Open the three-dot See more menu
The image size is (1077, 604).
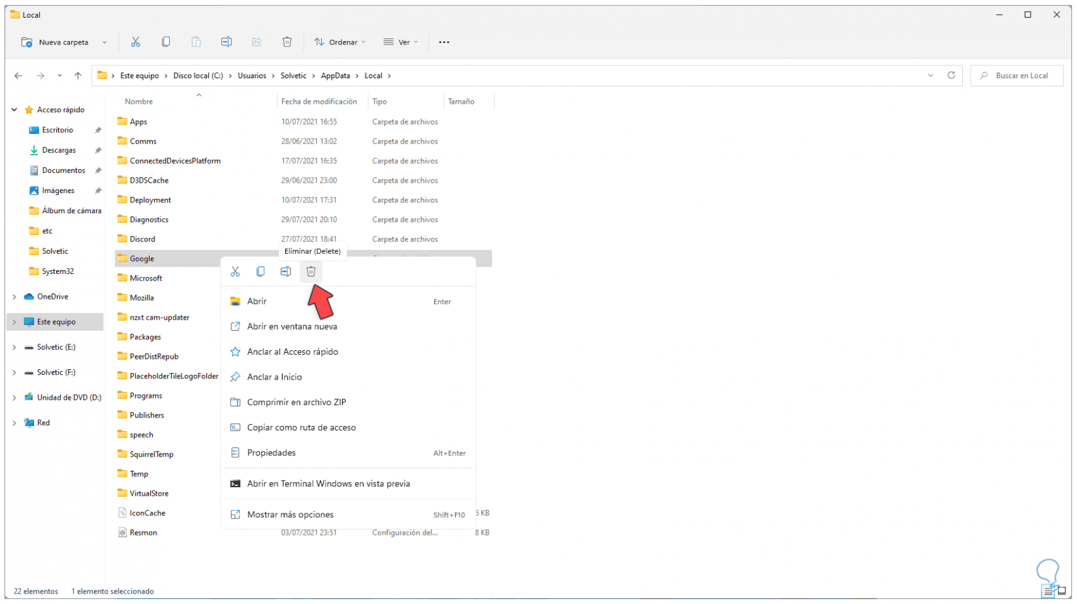pyautogui.click(x=444, y=42)
